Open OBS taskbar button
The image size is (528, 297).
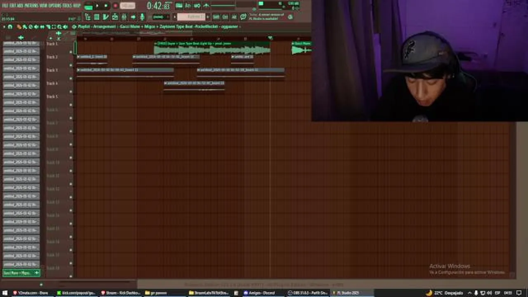307,293
